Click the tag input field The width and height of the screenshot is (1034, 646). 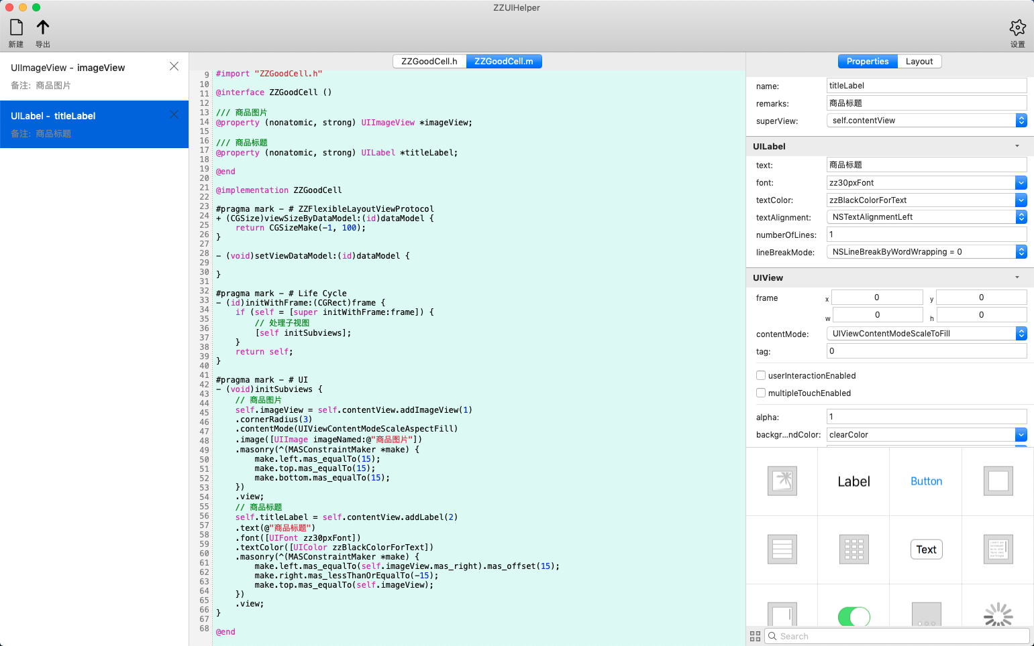point(927,351)
